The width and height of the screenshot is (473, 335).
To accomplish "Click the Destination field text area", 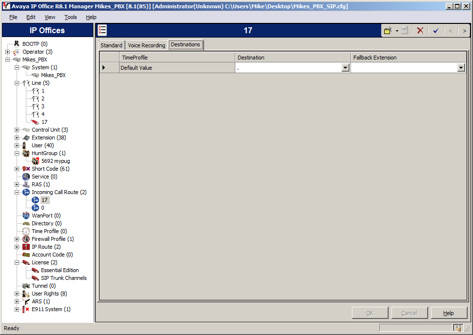I will click(288, 68).
